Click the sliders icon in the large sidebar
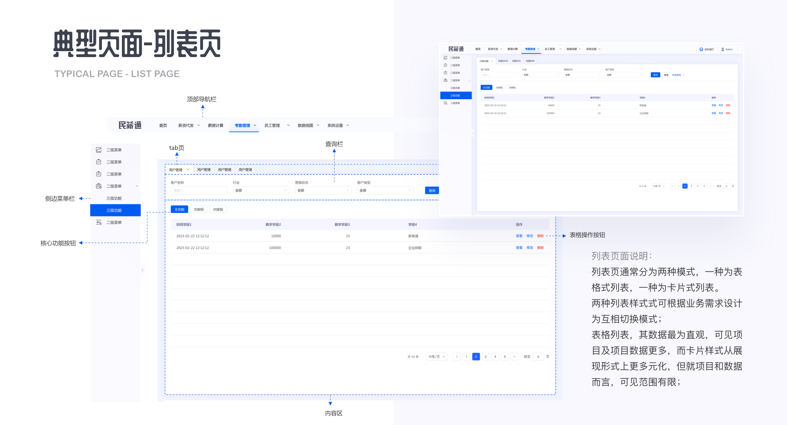The image size is (787, 425). tap(99, 222)
